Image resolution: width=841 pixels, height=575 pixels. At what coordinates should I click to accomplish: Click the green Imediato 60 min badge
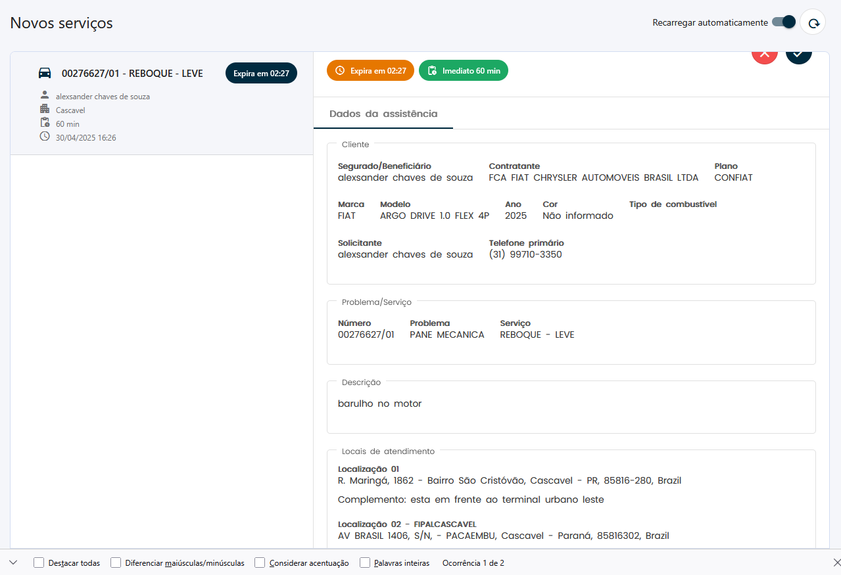click(x=463, y=70)
